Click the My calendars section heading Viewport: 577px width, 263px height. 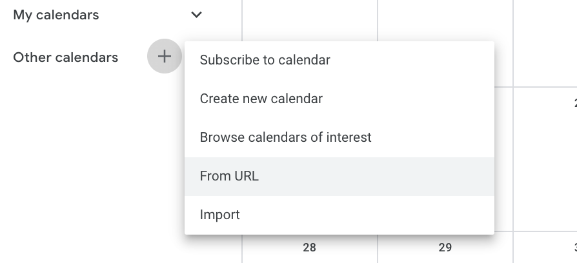pyautogui.click(x=56, y=15)
